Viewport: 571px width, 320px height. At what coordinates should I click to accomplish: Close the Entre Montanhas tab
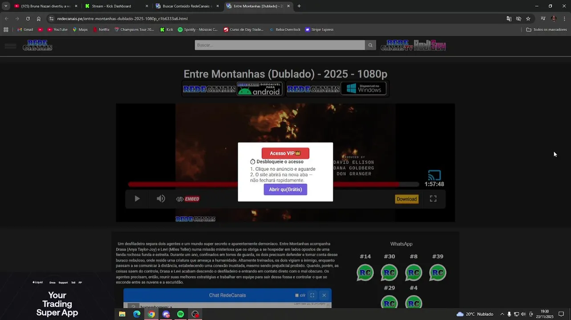click(x=288, y=6)
